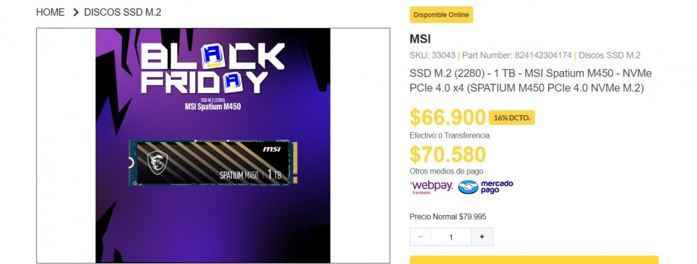Click the MSI brand name heading

click(x=421, y=39)
